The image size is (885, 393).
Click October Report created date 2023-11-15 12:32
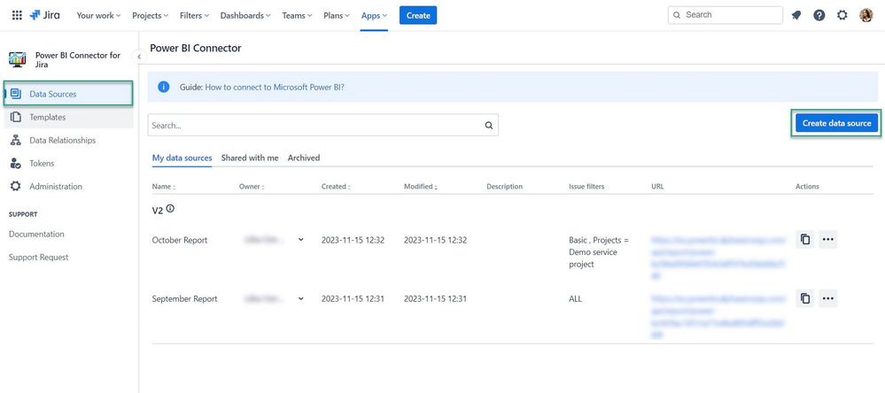(353, 240)
